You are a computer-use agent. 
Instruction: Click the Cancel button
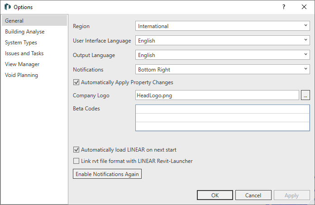tap(253, 195)
